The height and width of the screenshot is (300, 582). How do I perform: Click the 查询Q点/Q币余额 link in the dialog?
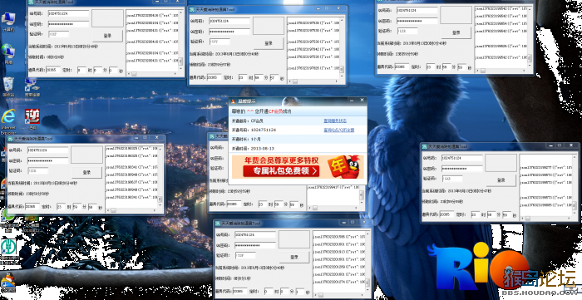click(x=339, y=130)
